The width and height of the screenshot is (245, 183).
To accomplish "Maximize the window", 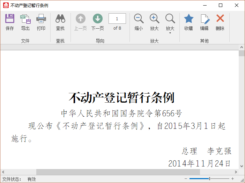I will click(x=221, y=5).
